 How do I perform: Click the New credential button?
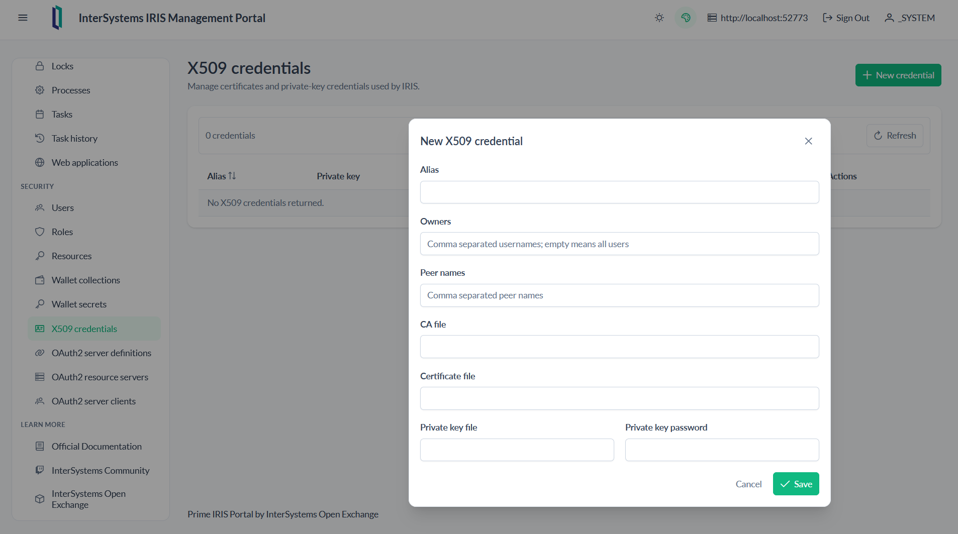(898, 75)
